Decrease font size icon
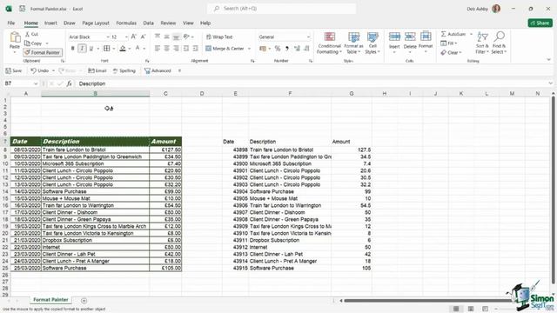The width and height of the screenshot is (557, 313). pyautogui.click(x=143, y=37)
